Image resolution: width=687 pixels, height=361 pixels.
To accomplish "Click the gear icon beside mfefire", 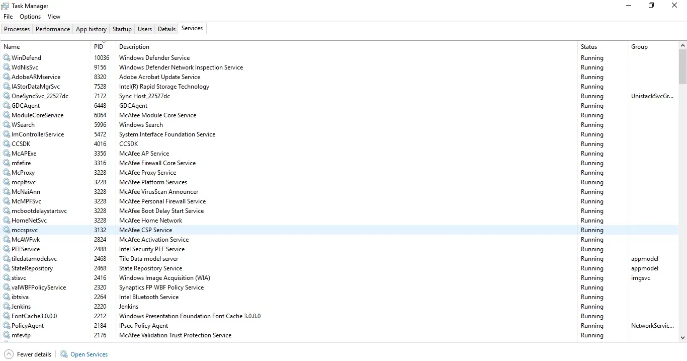I will [7, 163].
